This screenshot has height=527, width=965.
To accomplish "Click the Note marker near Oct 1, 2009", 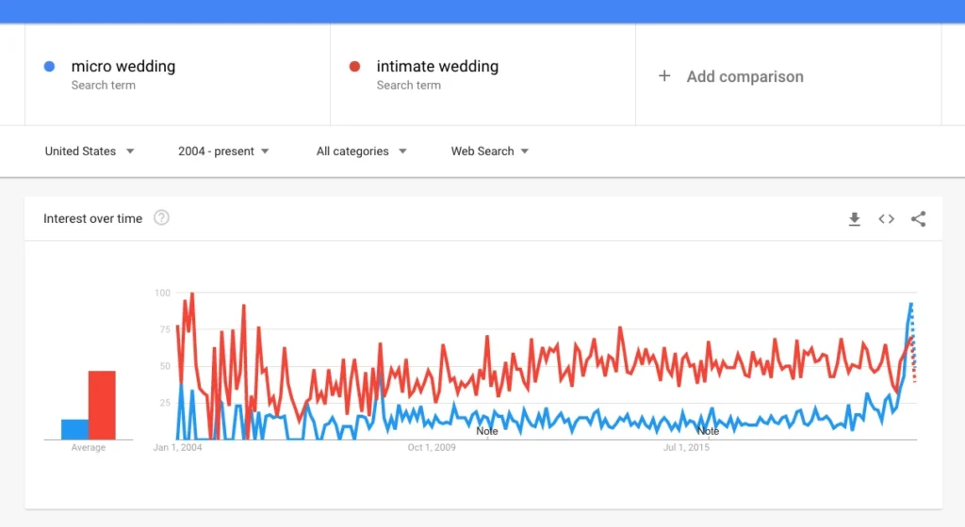I will 486,431.
